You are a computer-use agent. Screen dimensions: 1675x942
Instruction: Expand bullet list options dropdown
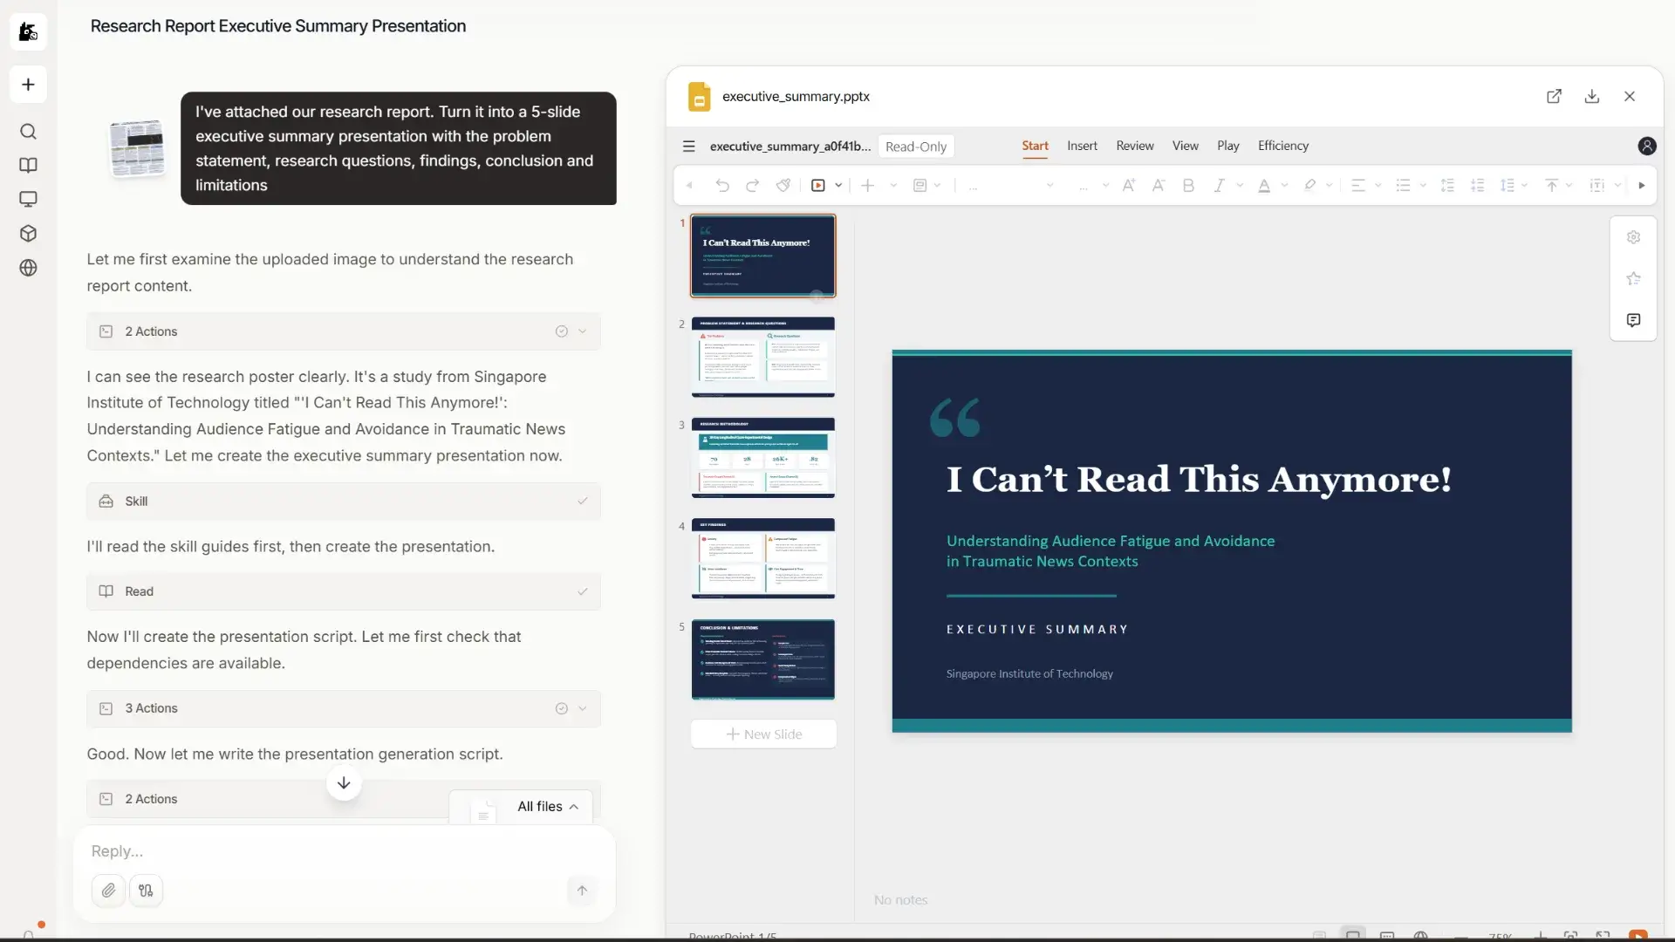click(x=1423, y=186)
